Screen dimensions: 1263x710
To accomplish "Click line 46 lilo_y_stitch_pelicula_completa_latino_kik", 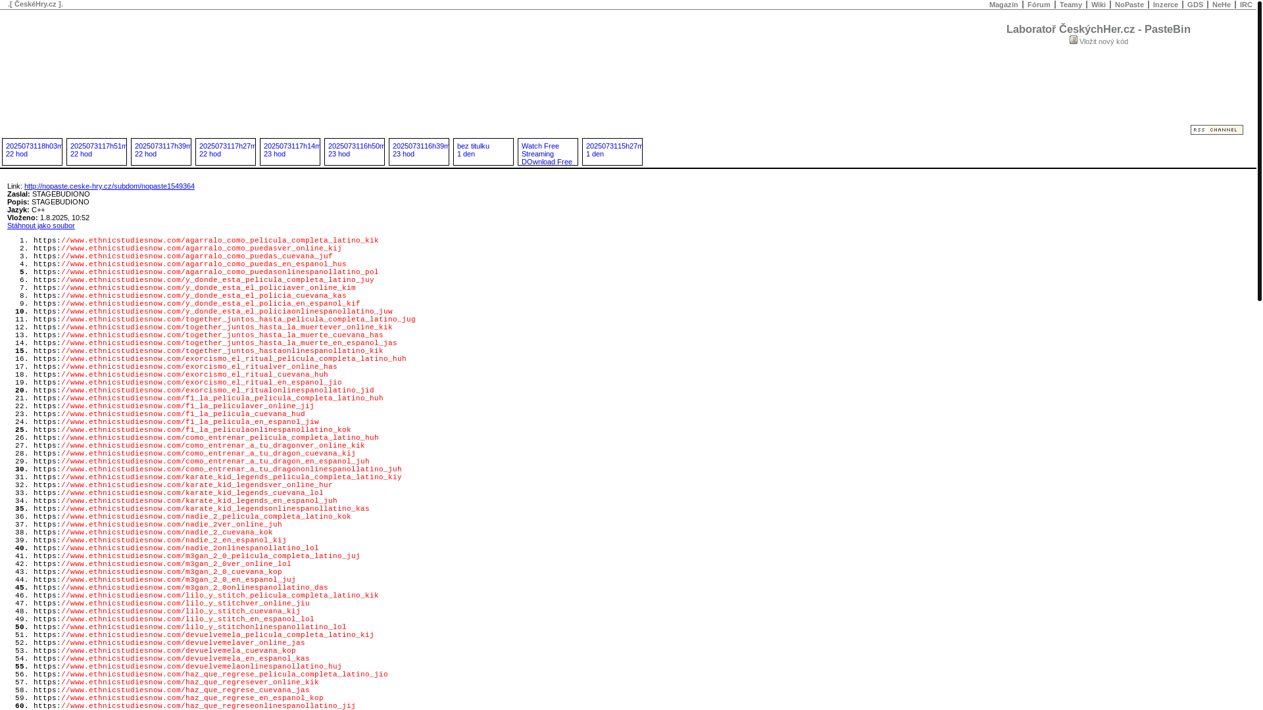I will (206, 596).
